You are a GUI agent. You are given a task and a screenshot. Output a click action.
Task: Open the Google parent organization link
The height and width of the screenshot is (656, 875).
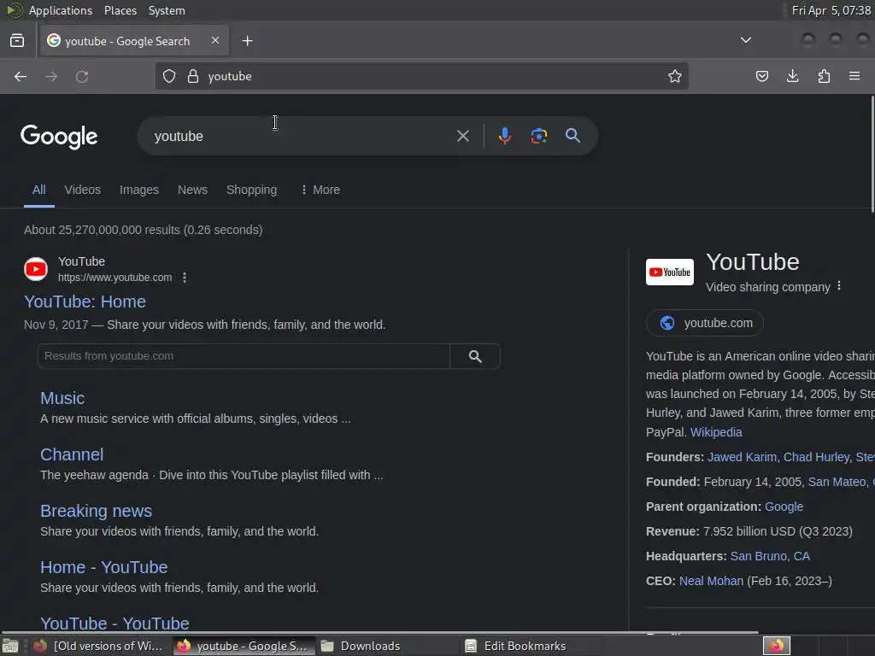click(x=784, y=507)
